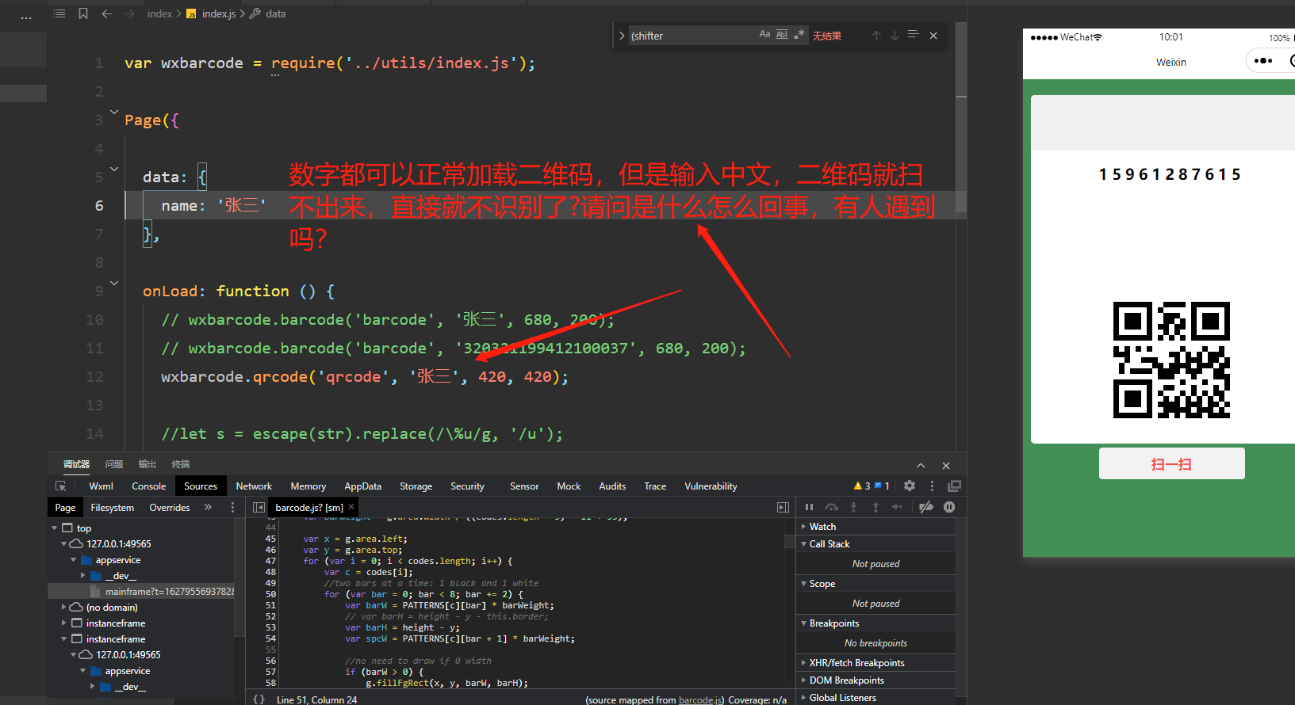Navigate back with the left arrow
This screenshot has height=705, width=1295.
click(107, 13)
